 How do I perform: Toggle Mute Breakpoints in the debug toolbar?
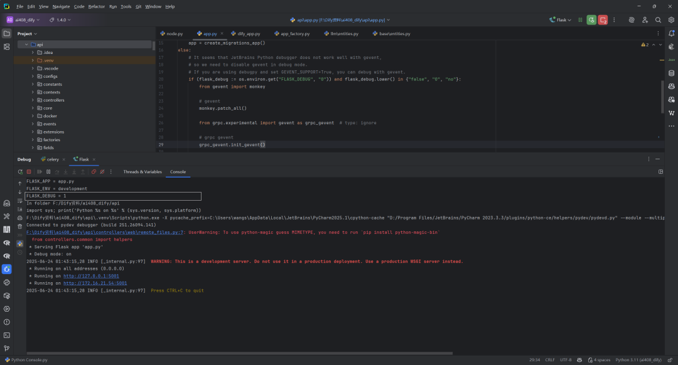coord(102,172)
